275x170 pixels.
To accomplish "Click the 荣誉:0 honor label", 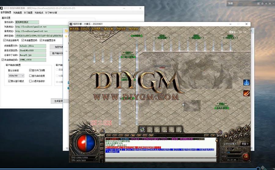I will pyautogui.click(x=245, y=144).
